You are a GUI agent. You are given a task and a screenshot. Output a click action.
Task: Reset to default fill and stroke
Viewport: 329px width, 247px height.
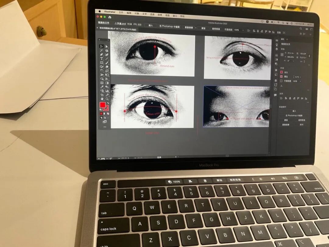coord(101,110)
